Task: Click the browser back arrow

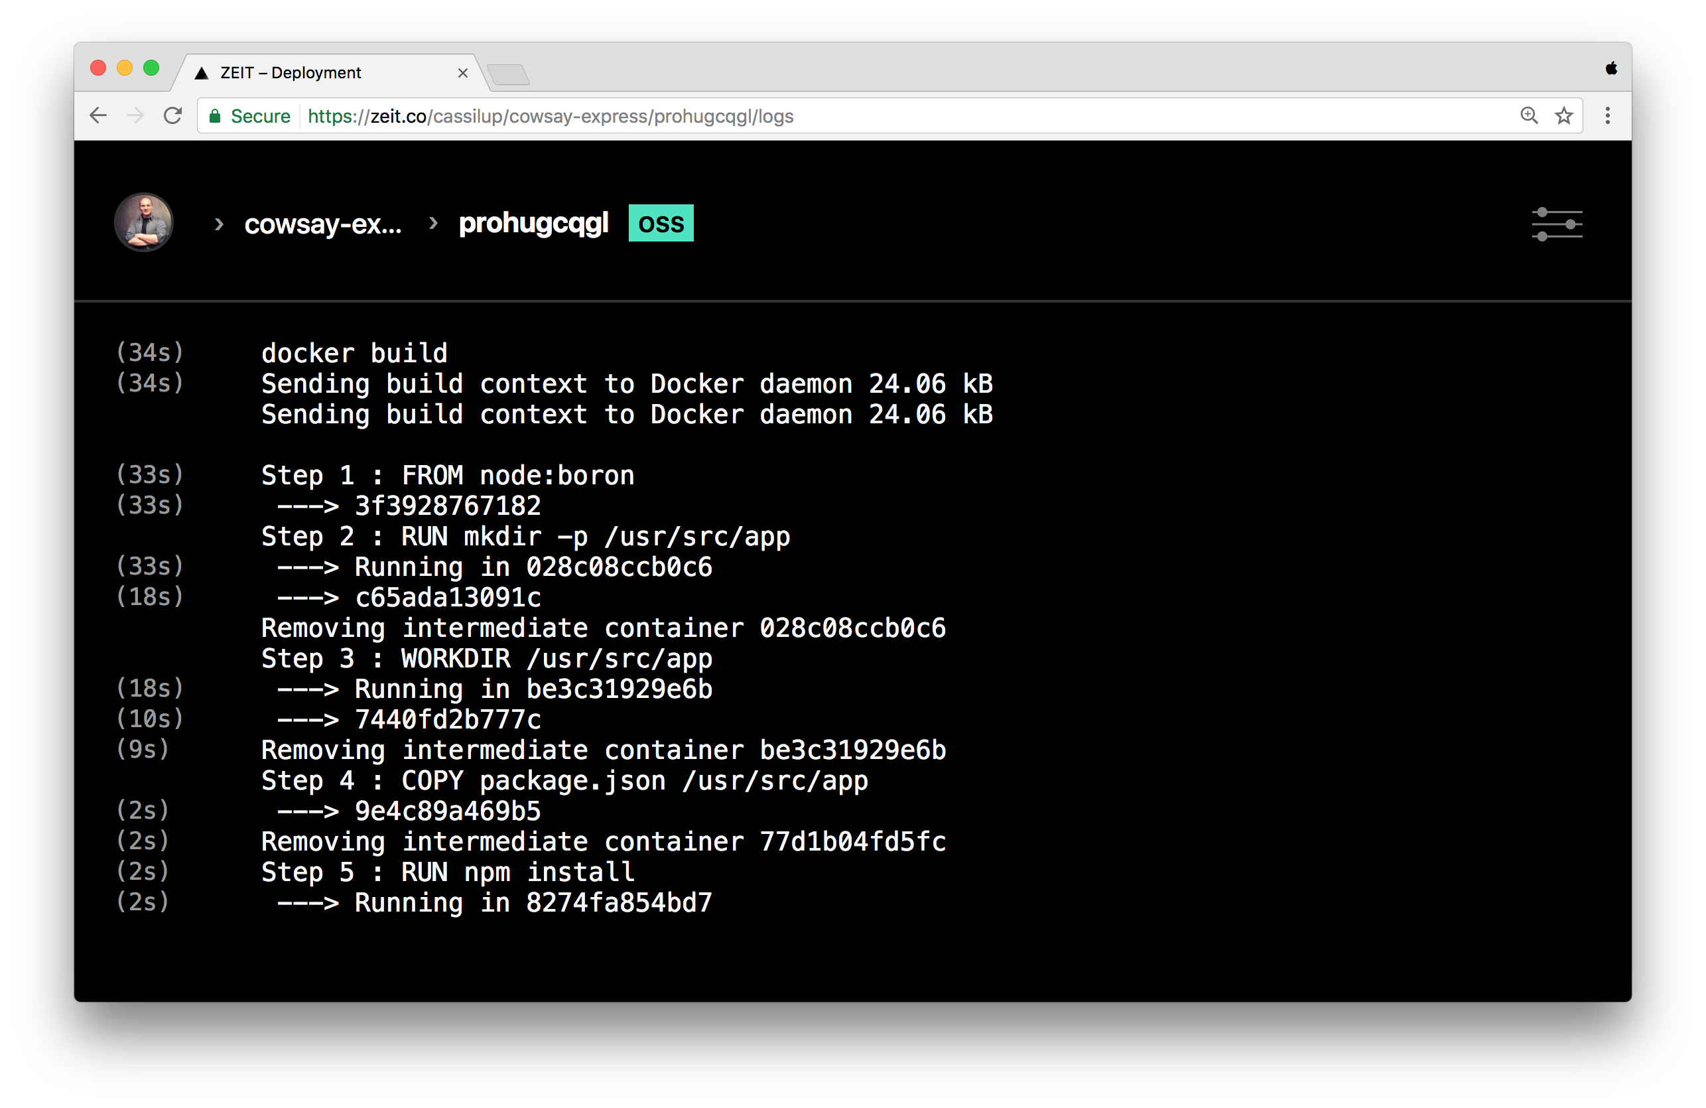Action: (x=98, y=115)
